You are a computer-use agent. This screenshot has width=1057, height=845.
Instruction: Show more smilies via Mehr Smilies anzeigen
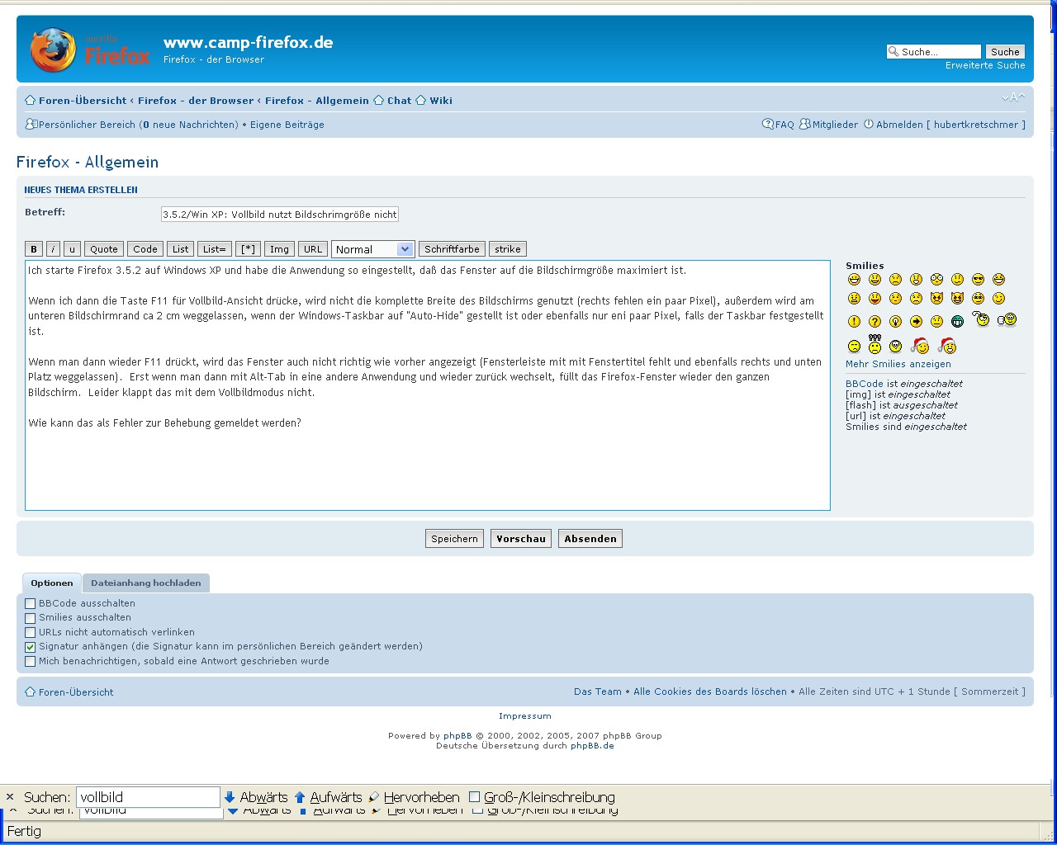coord(898,364)
